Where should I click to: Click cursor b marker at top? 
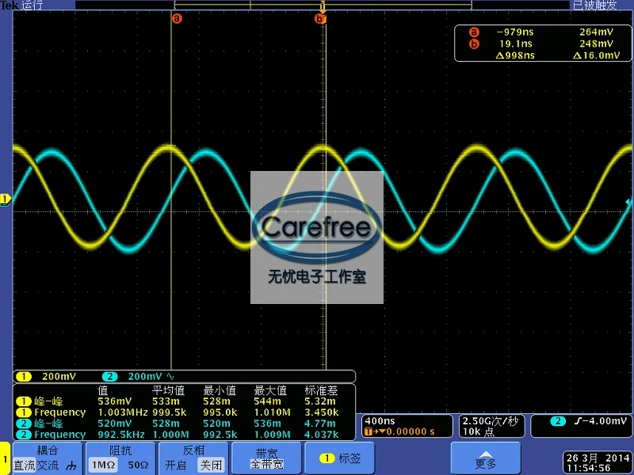[320, 18]
